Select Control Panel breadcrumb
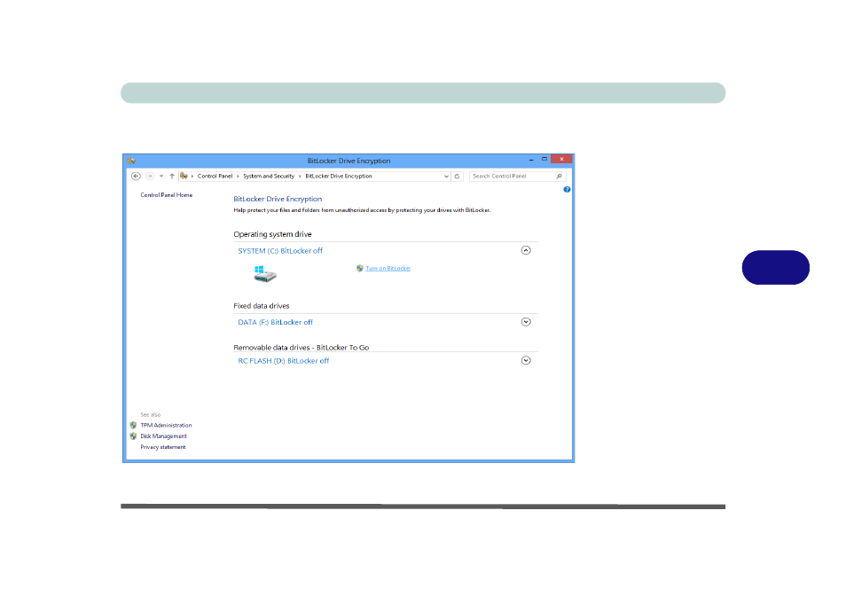Image resolution: width=846 pixels, height=597 pixels. point(215,176)
